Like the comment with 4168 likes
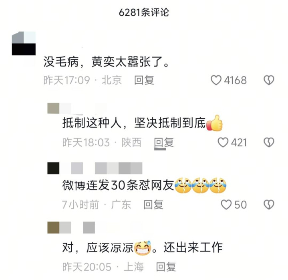Viewport: 288px width, 280px height. tap(216, 80)
